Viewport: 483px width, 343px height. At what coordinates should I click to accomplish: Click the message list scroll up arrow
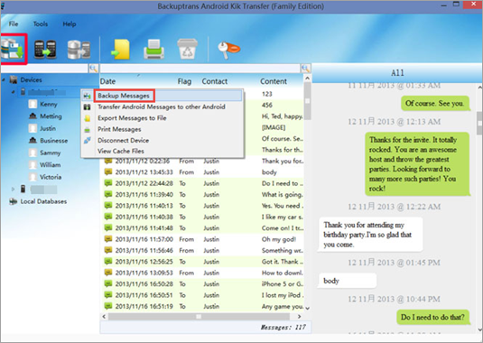308,79
